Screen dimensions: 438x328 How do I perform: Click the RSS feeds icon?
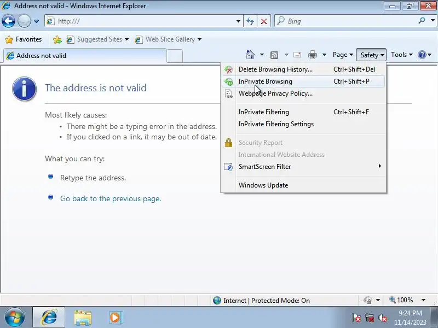click(x=274, y=55)
